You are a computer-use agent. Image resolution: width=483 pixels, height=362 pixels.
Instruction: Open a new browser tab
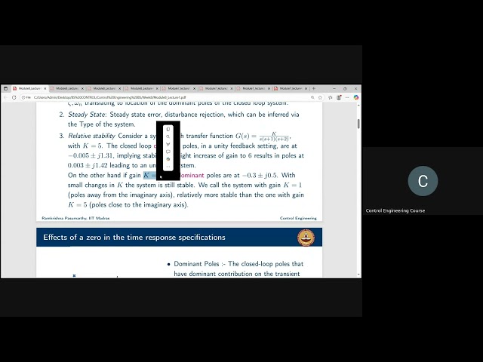point(314,88)
